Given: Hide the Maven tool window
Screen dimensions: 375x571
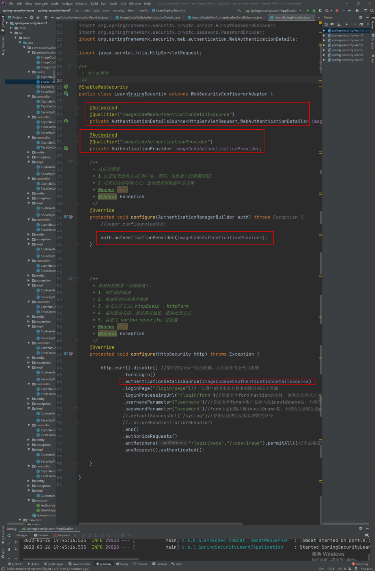Looking at the screenshot, I should [x=367, y=17].
